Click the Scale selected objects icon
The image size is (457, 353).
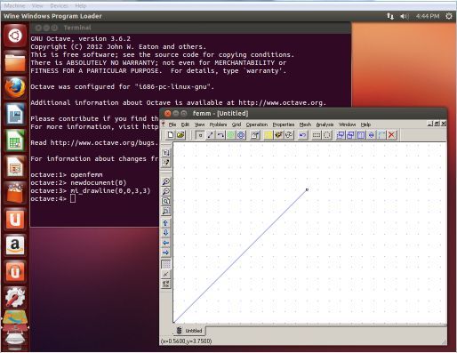(361, 135)
